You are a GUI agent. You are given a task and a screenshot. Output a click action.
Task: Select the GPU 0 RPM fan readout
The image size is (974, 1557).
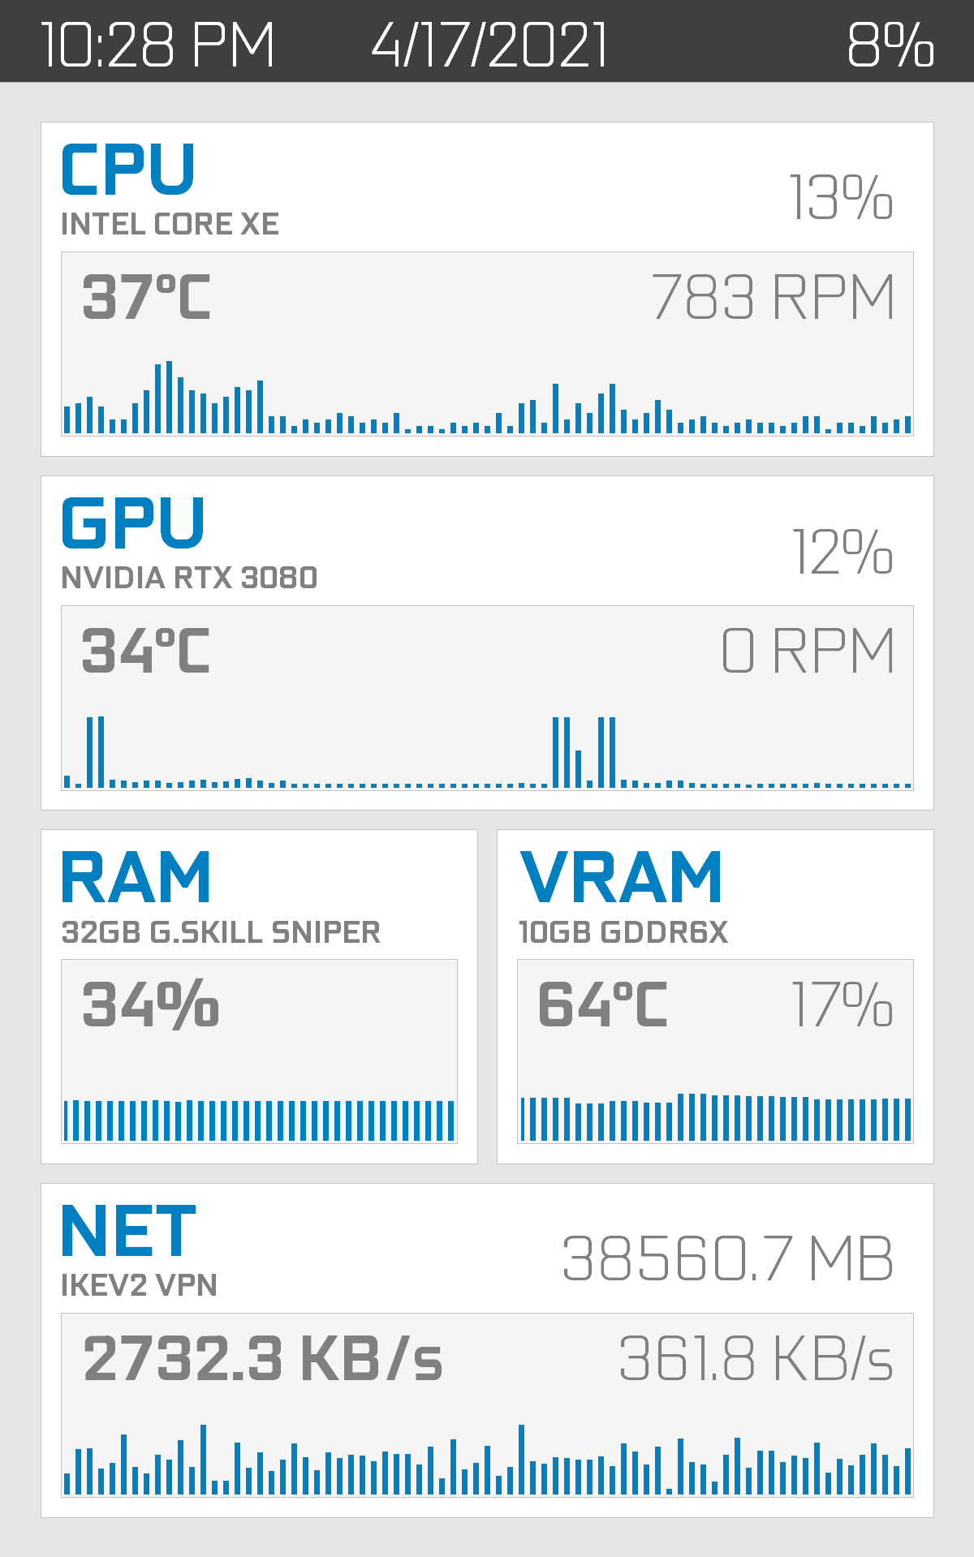(x=808, y=651)
